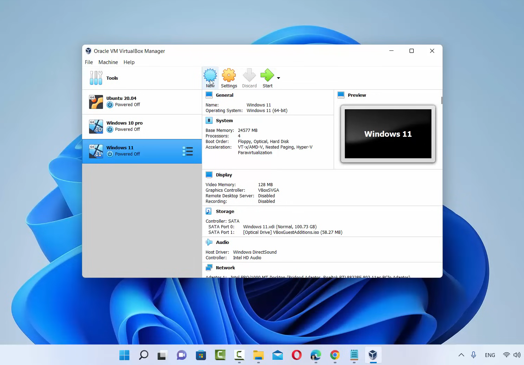Launch Opera browser from the taskbar
The width and height of the screenshot is (524, 365).
pos(297,355)
